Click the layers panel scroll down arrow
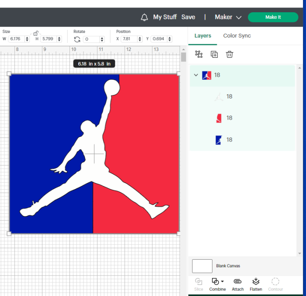 point(299,254)
